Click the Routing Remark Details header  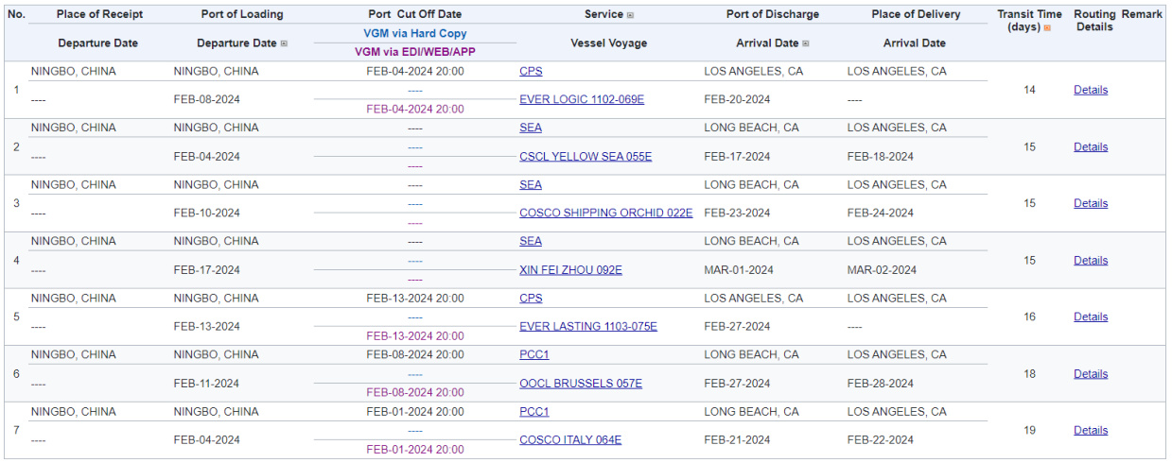point(1118,21)
